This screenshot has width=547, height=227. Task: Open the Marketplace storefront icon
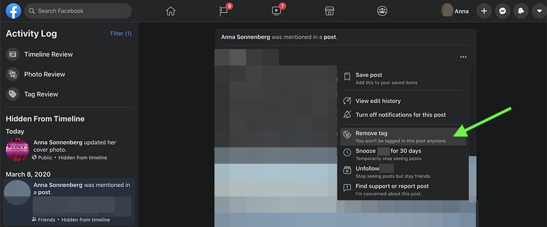tap(329, 11)
